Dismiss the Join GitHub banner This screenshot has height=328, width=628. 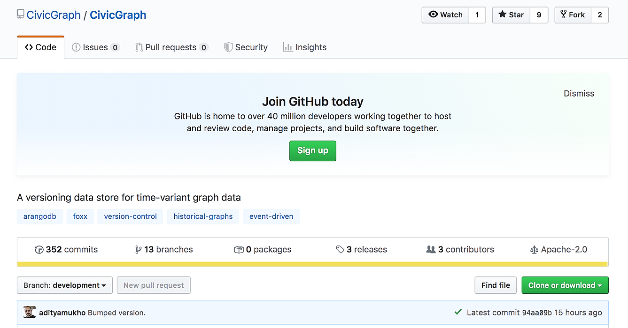coord(579,94)
